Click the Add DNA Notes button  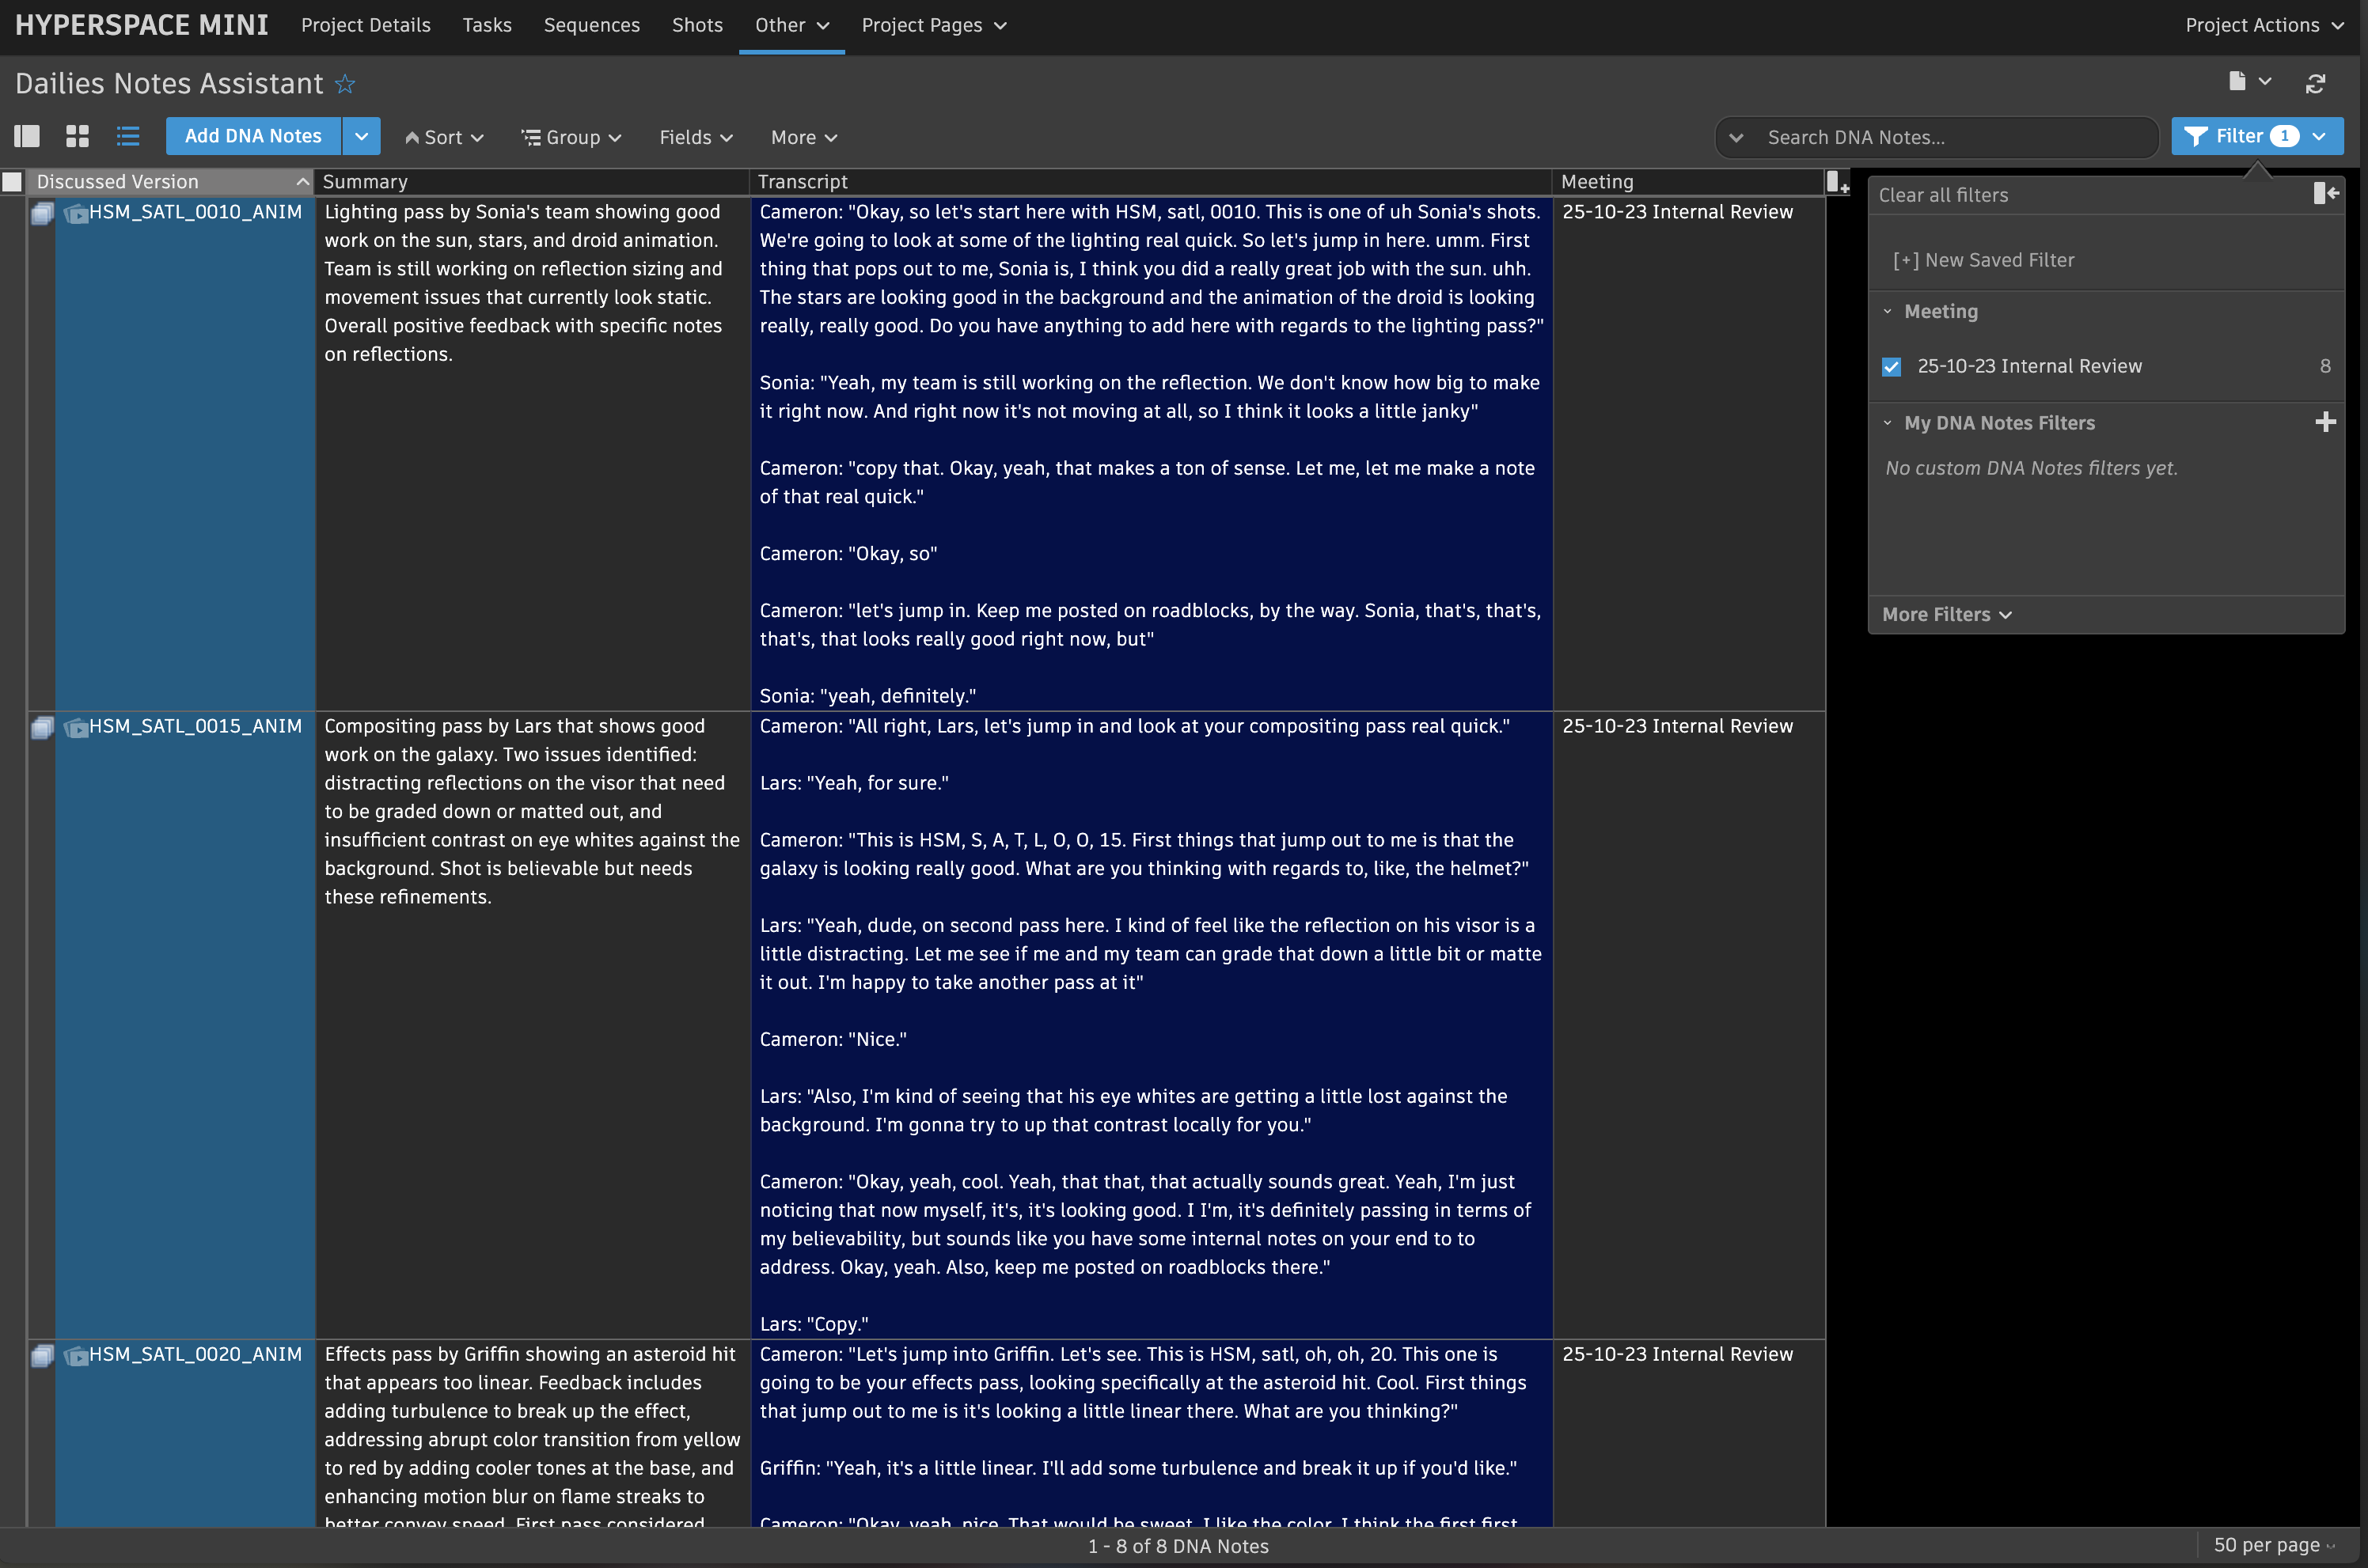pyautogui.click(x=253, y=136)
